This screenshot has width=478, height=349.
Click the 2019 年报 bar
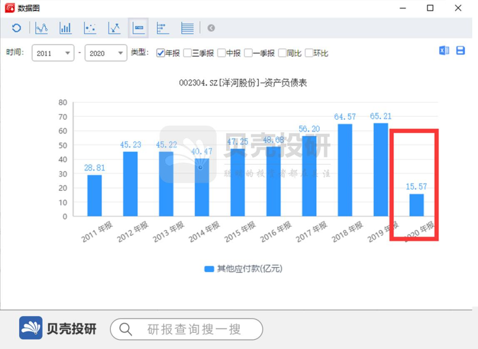[381, 169]
